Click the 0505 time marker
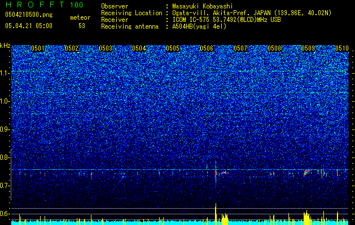 [173, 48]
